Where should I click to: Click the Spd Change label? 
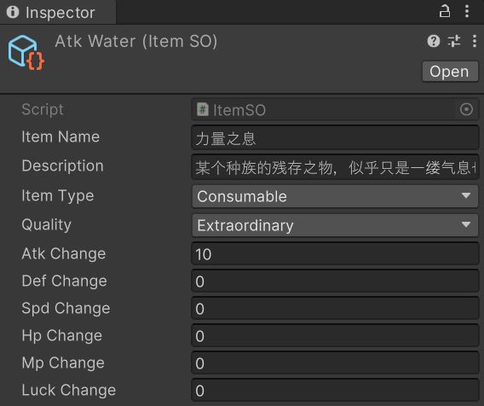tap(66, 309)
